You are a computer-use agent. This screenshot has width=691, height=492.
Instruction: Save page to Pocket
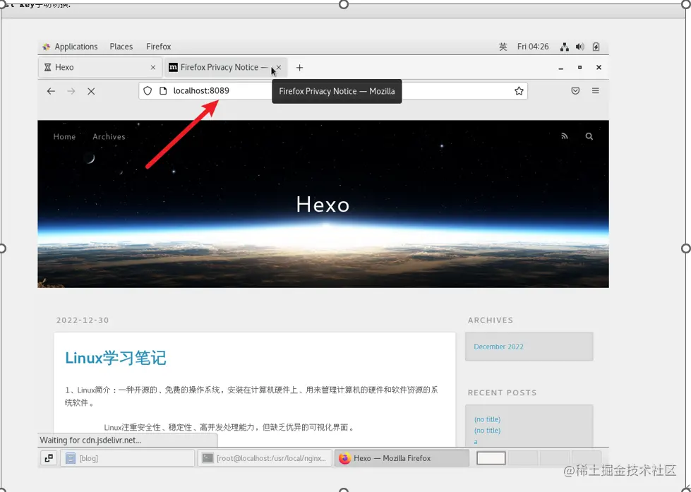[575, 91]
